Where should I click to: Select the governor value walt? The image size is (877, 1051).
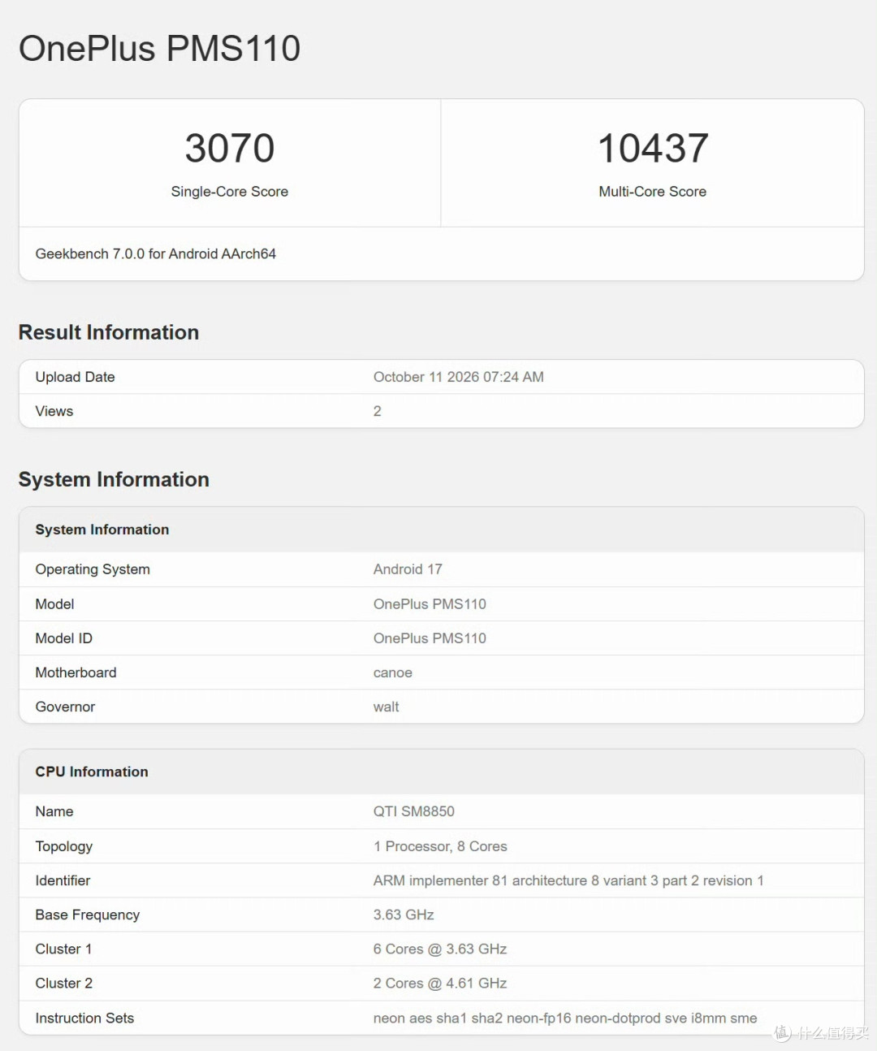tap(387, 707)
